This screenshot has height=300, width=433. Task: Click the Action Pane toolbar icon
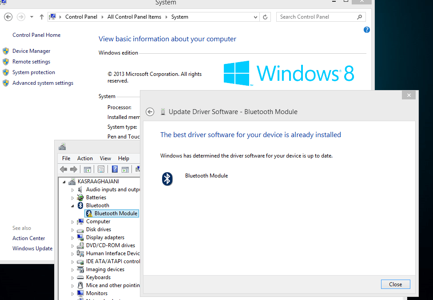pos(125,169)
